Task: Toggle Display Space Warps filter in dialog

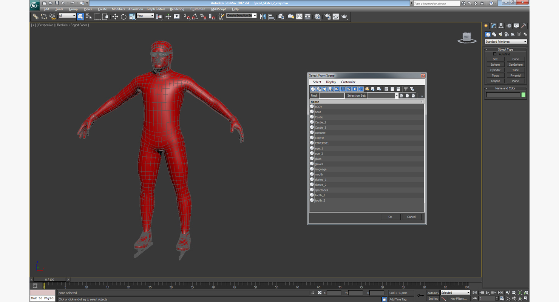Action: pyautogui.click(x=343, y=89)
